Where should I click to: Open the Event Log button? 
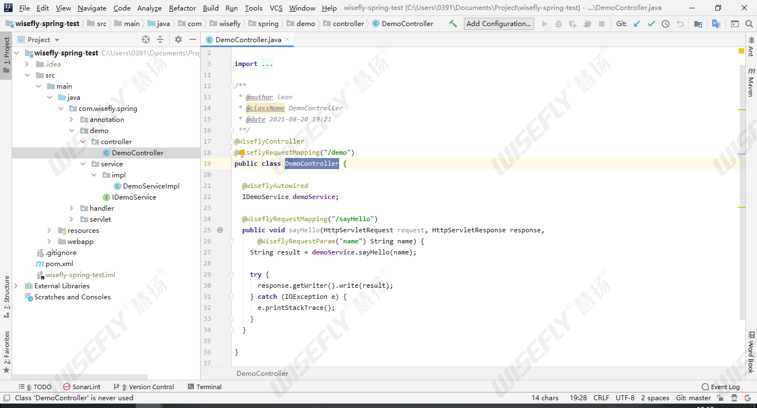(720, 387)
